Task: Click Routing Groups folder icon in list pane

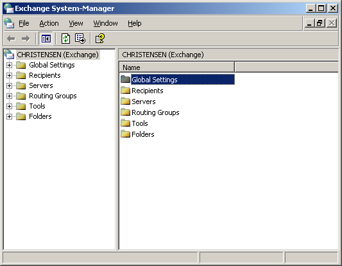Action: pyautogui.click(x=125, y=112)
